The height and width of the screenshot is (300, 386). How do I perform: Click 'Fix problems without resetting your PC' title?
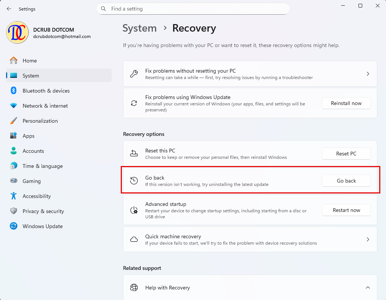[191, 71]
